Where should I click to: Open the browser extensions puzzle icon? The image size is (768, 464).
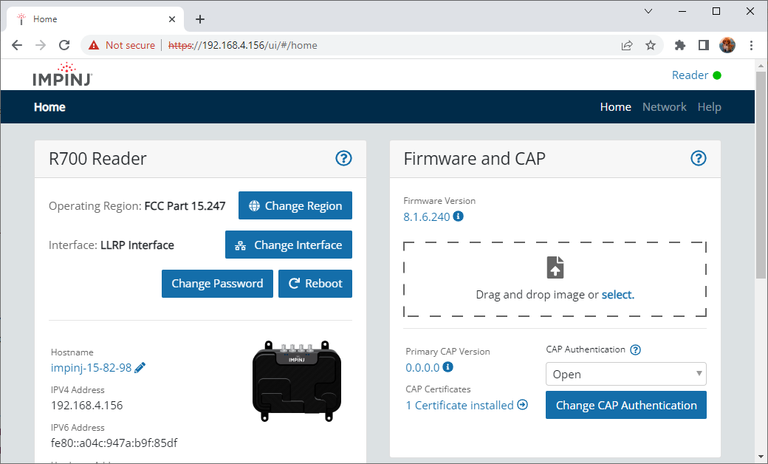click(679, 45)
